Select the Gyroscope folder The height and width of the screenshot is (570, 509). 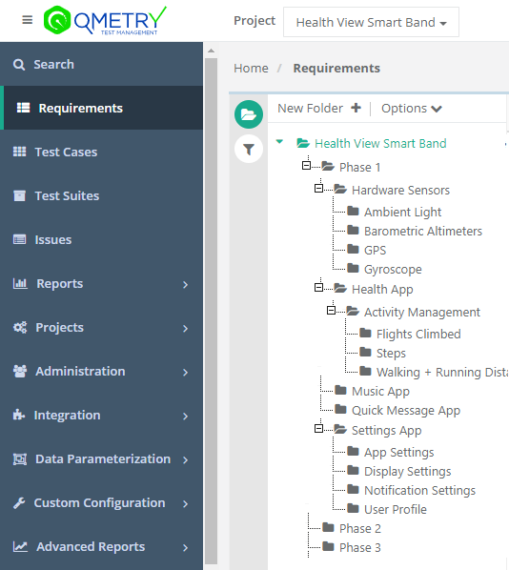(393, 270)
